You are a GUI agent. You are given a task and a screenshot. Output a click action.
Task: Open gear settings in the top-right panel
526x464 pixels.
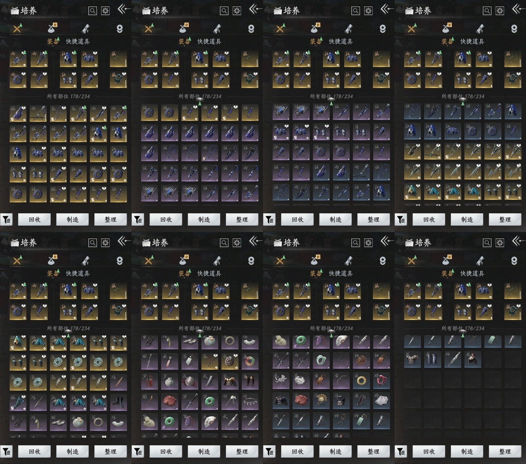(x=500, y=11)
